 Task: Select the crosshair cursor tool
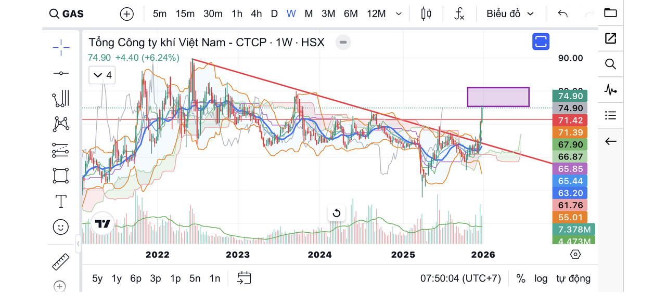[x=61, y=47]
